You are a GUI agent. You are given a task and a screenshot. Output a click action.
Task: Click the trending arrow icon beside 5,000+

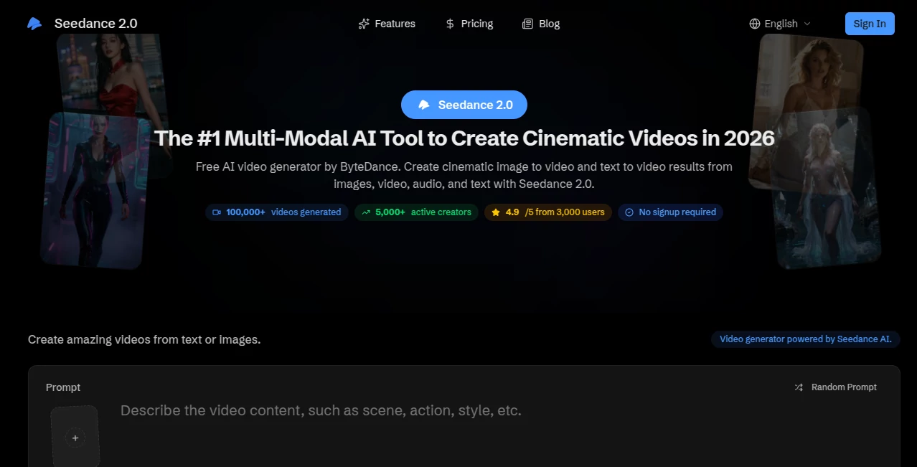pyautogui.click(x=365, y=212)
